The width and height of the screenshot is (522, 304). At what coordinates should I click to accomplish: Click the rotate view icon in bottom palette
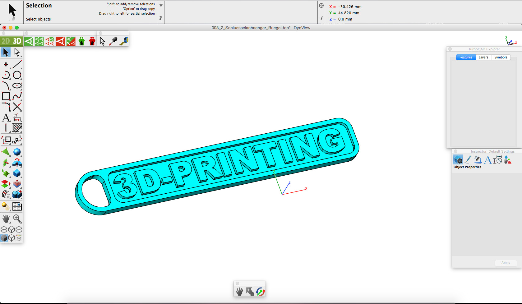(x=260, y=292)
